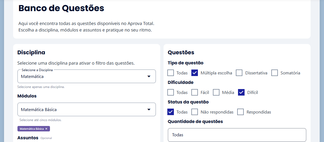This screenshot has height=142, width=324.
Task: Select the Média difficulty checkbox
Action: click(216, 93)
